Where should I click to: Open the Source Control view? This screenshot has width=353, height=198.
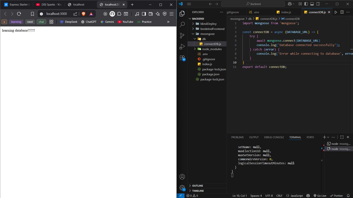click(182, 35)
